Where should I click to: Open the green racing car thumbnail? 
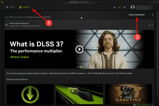pos(79,94)
